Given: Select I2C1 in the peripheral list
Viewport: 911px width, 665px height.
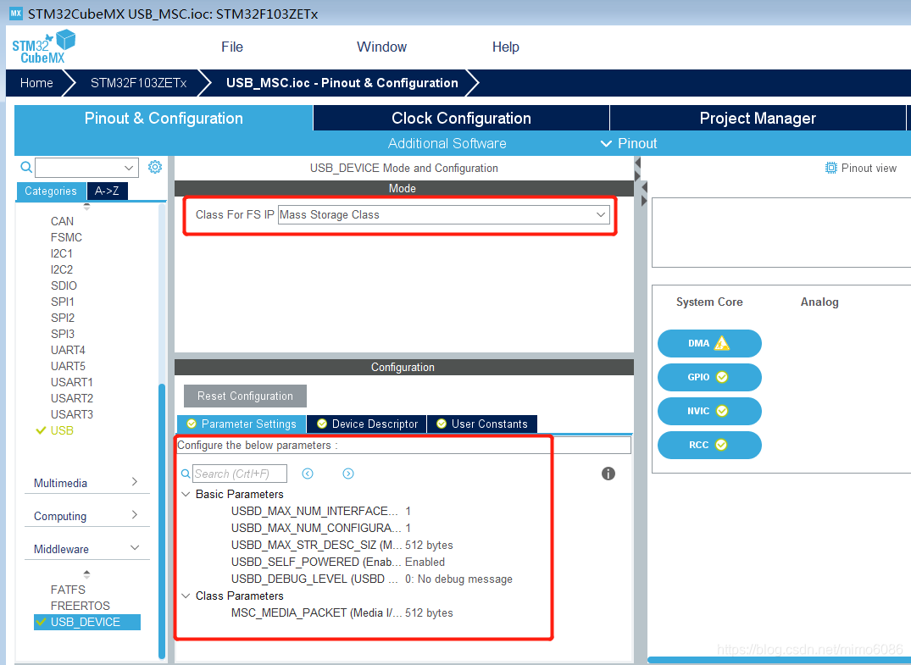Looking at the screenshot, I should coord(62,254).
